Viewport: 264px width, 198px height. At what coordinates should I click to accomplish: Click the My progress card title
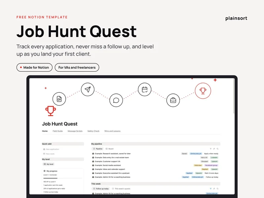click(x=52, y=171)
